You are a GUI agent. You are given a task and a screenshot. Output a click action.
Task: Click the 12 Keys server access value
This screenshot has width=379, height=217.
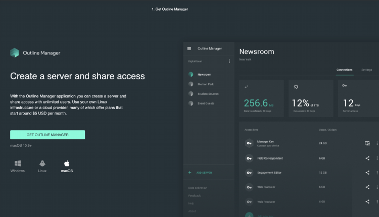[x=352, y=103]
